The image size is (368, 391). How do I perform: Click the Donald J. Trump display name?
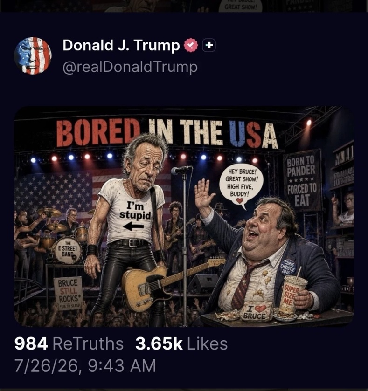[121, 45]
